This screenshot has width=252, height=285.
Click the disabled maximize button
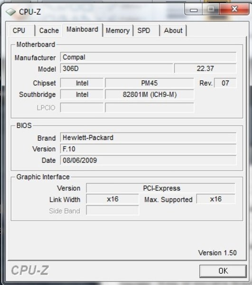click(x=211, y=9)
